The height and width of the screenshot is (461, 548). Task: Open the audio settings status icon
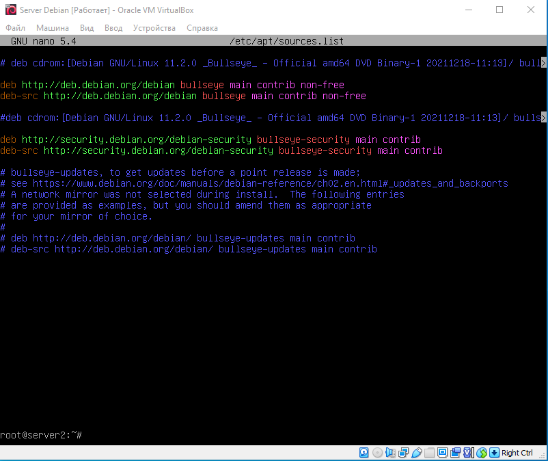click(390, 453)
